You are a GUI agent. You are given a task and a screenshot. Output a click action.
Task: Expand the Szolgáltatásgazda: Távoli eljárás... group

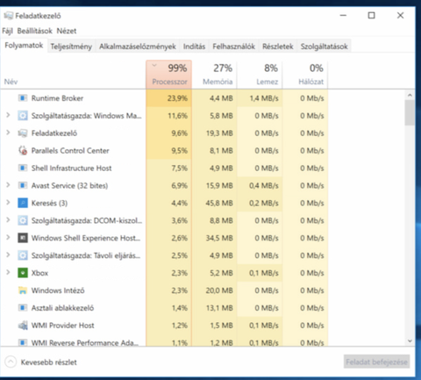tap(8, 255)
